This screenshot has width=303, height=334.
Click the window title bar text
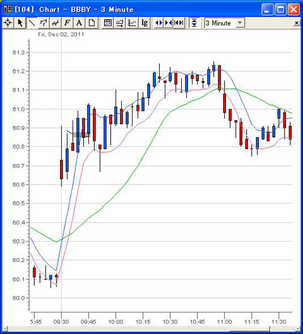coord(74,9)
